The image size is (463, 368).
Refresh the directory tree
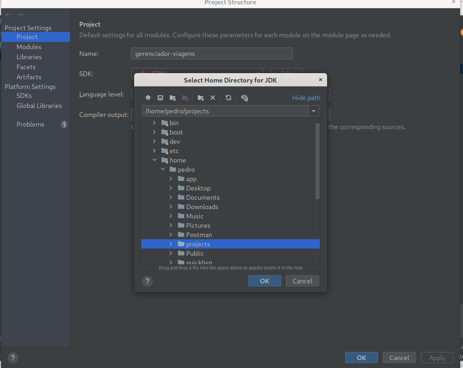point(228,98)
